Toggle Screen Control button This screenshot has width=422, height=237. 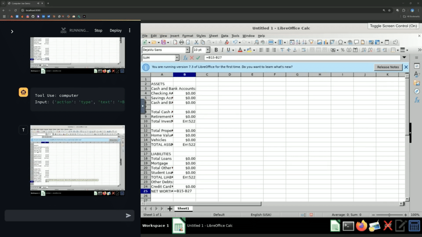pyautogui.click(x=394, y=26)
